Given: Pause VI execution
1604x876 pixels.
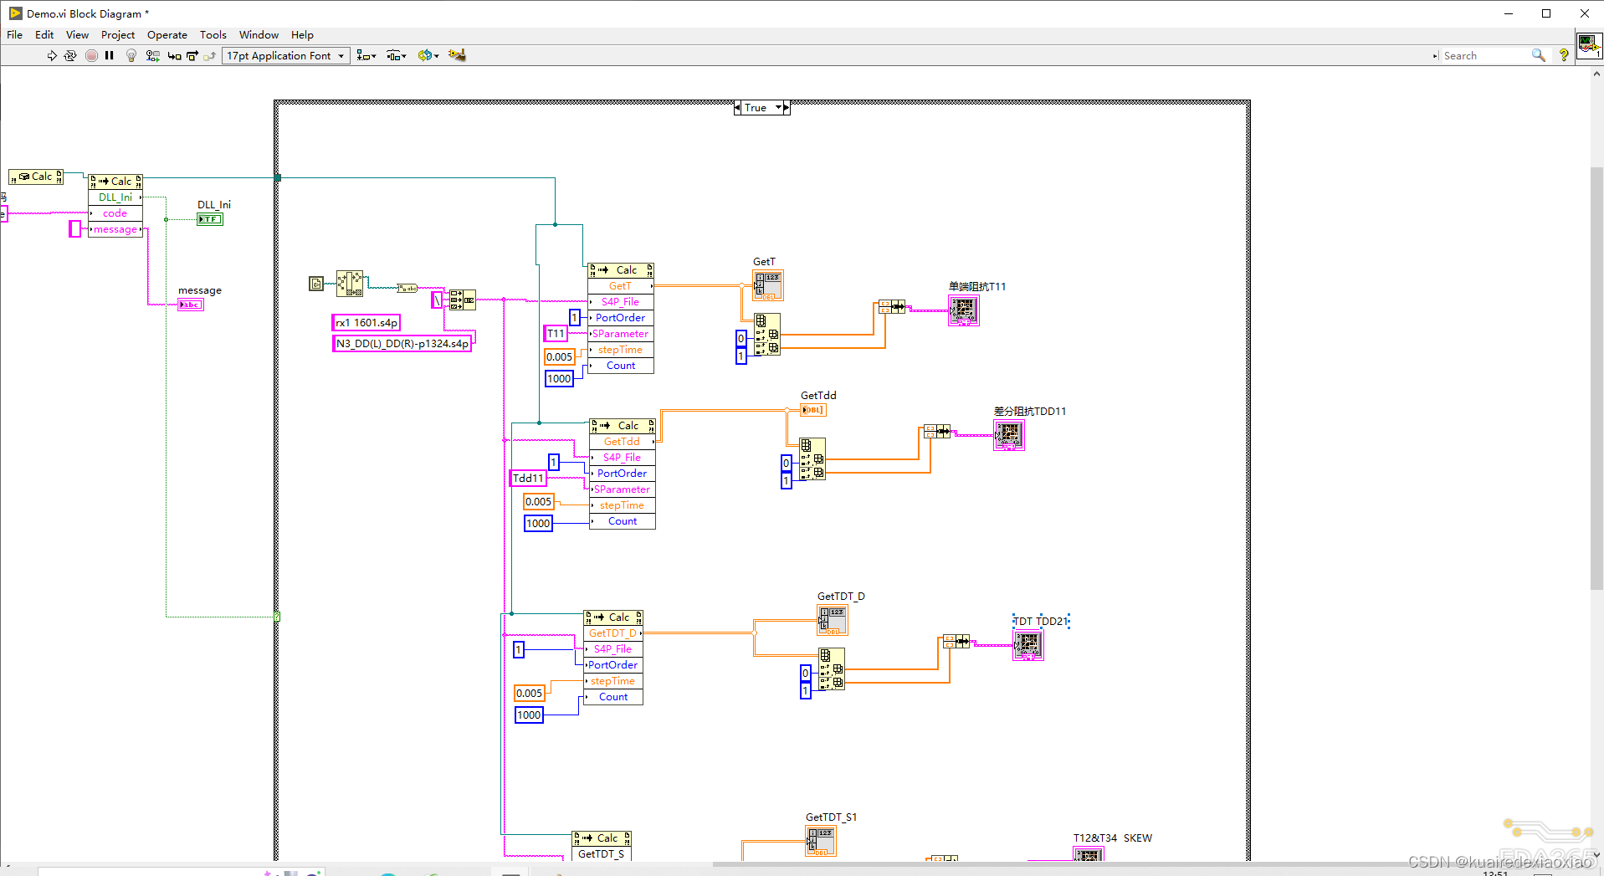Looking at the screenshot, I should click(x=110, y=55).
